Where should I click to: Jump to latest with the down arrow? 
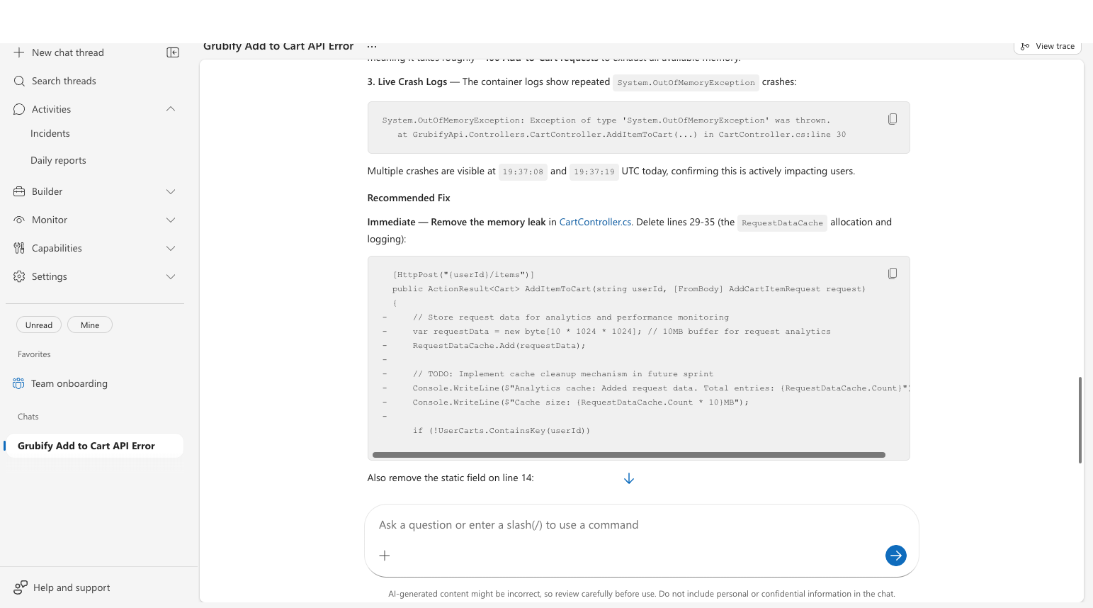tap(629, 479)
